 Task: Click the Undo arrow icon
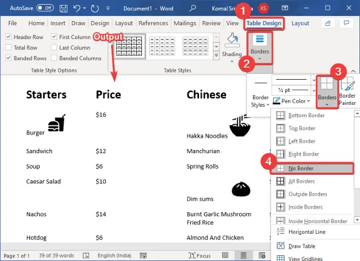(77, 9)
